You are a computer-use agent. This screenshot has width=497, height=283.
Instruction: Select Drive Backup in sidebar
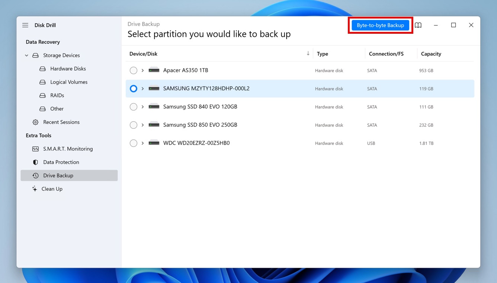(x=69, y=175)
